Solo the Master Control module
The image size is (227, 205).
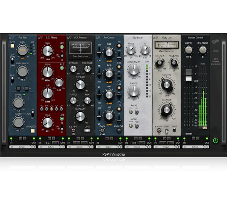pos(198,138)
